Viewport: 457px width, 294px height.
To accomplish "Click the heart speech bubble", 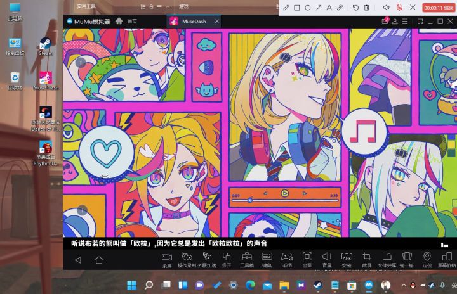I will pos(107,153).
